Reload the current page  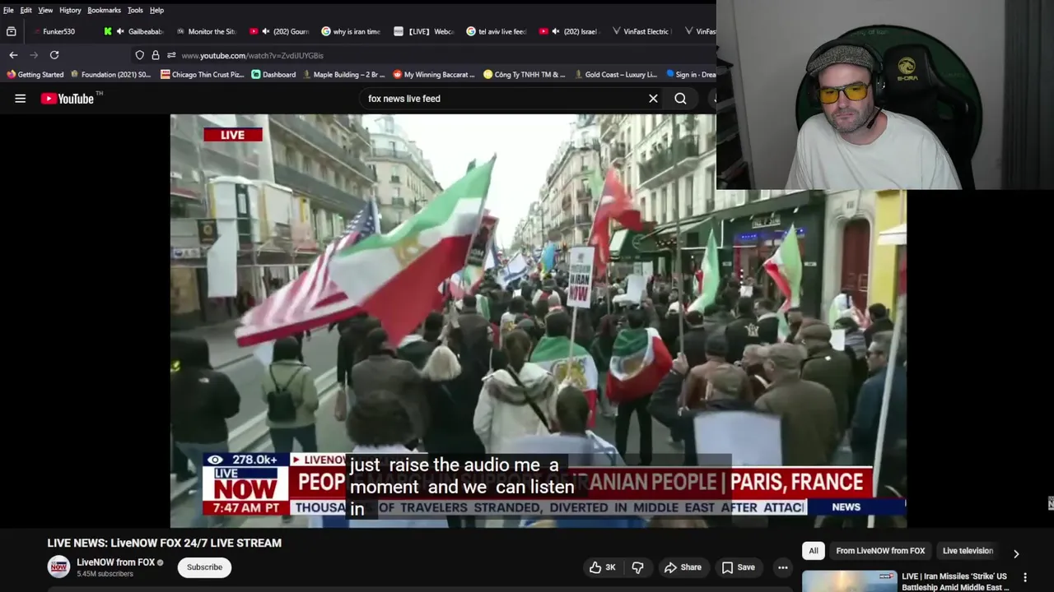54,55
